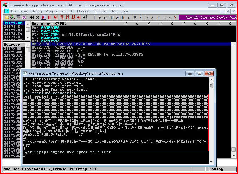Open the Window menu
The image size is (238, 174).
pyautogui.click(x=100, y=11)
